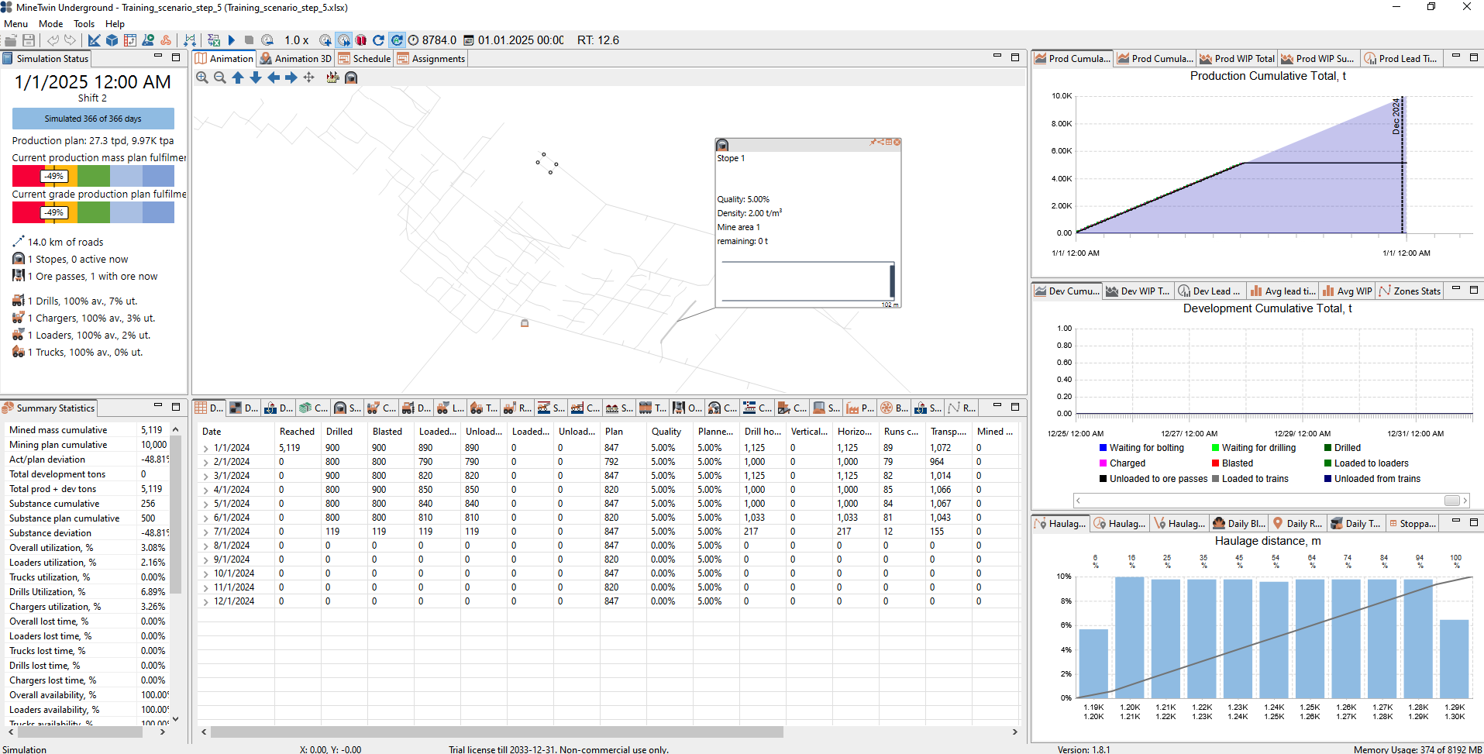The width and height of the screenshot is (1484, 754).
Task: Click the Simulated 366 of 366 days progress bar
Action: (93, 119)
